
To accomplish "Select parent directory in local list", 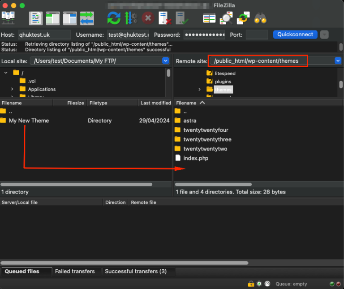I will pyautogui.click(x=6, y=112).
